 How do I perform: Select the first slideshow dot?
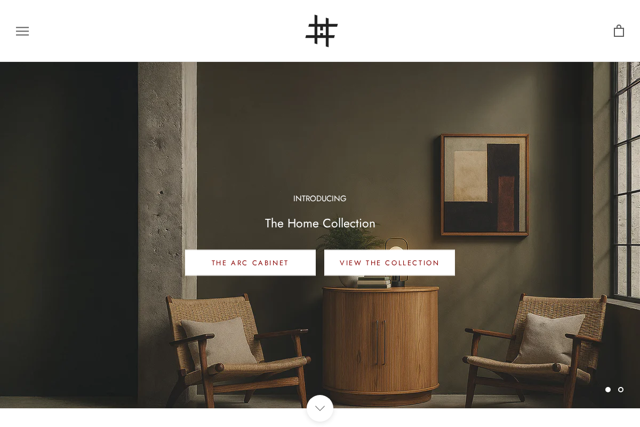[608, 390]
